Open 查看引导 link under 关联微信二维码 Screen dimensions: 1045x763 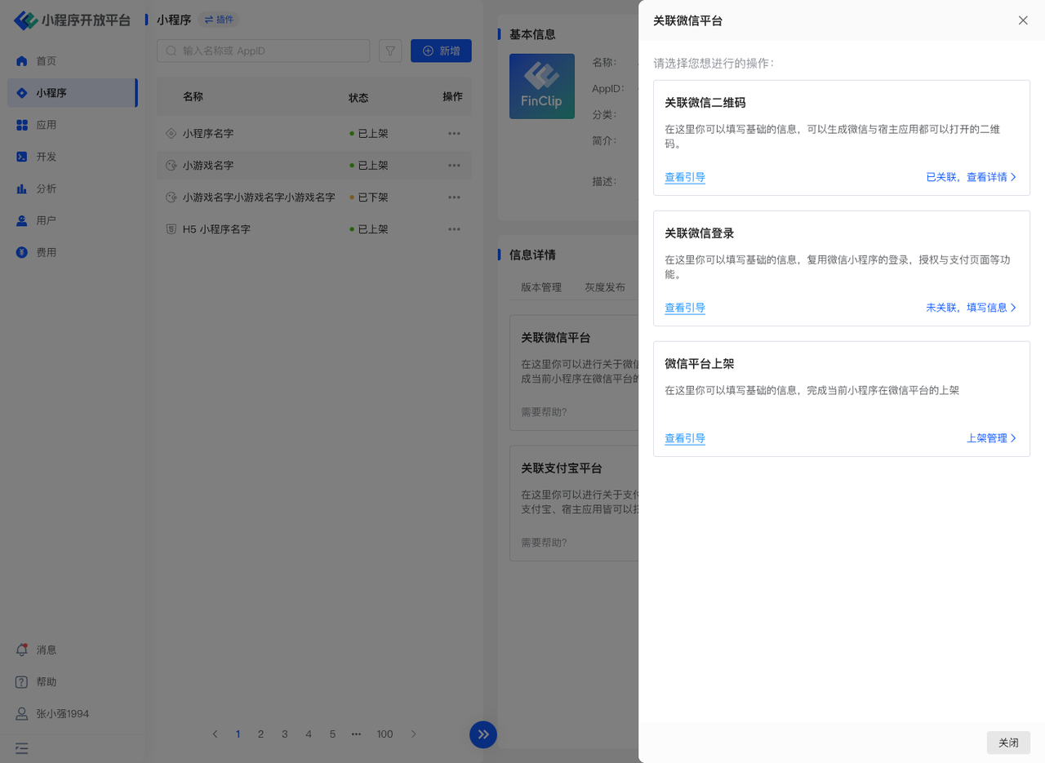(x=685, y=177)
